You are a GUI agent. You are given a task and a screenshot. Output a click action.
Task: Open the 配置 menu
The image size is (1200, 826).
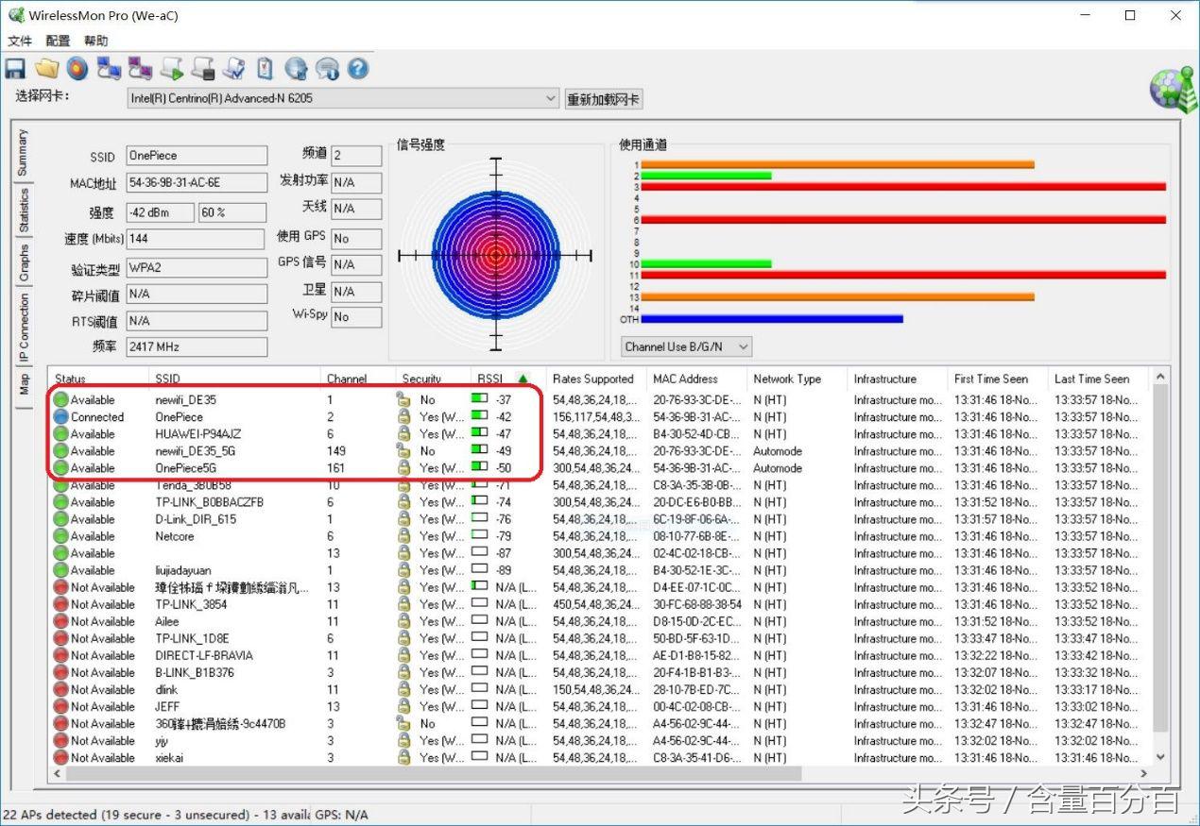tap(58, 41)
